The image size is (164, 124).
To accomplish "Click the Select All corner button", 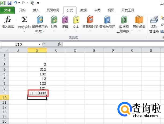I will tap(4, 50).
